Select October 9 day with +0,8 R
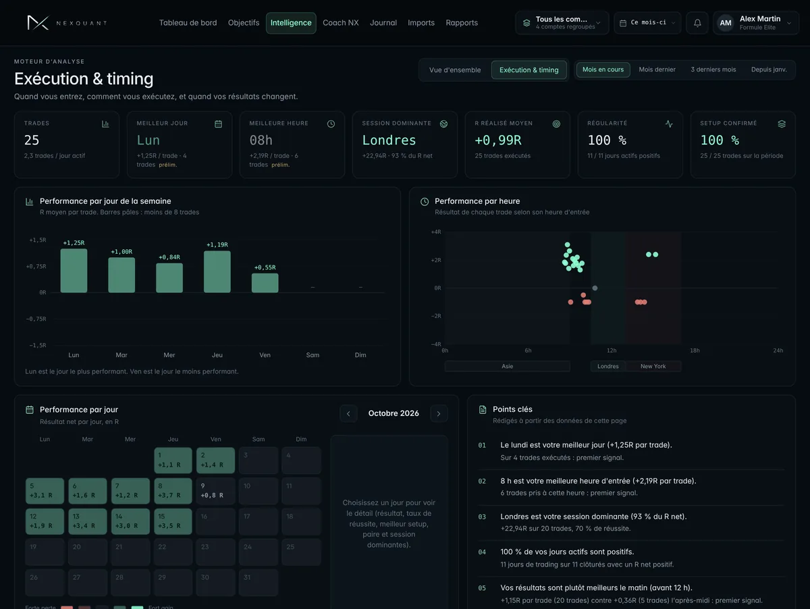 [x=216, y=491]
